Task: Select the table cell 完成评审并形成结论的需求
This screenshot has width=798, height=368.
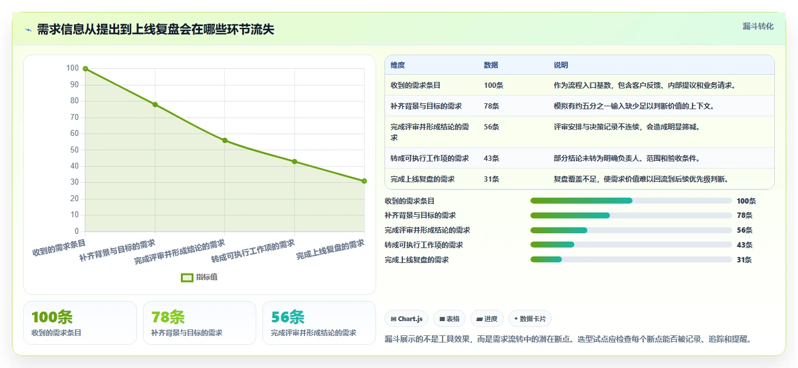Action: 430,132
